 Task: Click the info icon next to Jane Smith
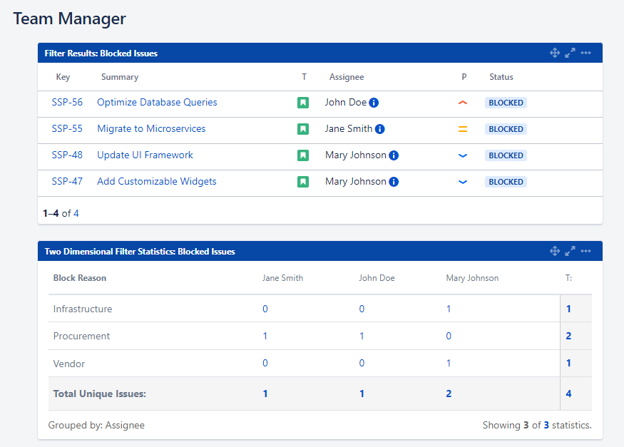(379, 129)
